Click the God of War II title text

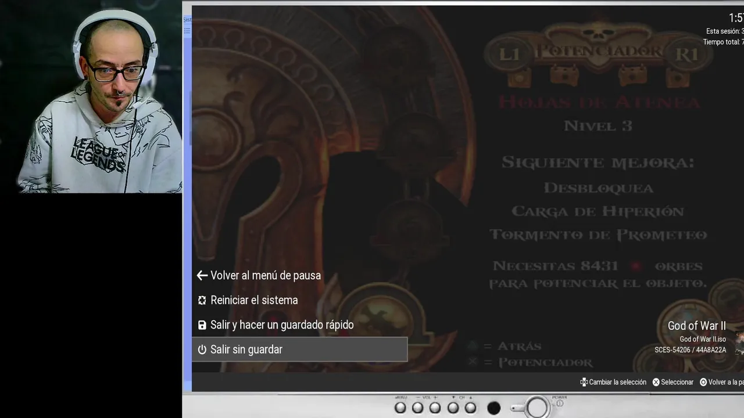(x=696, y=326)
